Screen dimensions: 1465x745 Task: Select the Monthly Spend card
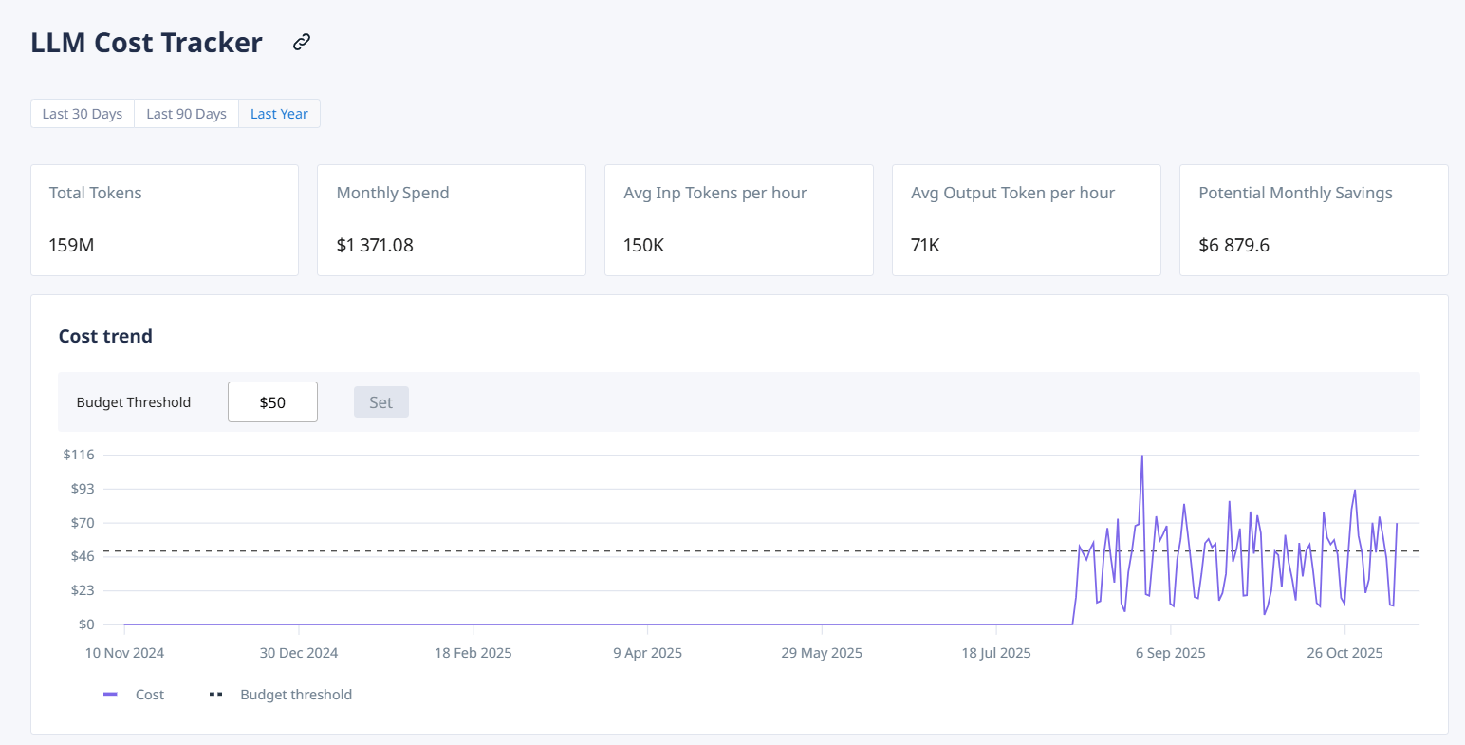tap(452, 219)
